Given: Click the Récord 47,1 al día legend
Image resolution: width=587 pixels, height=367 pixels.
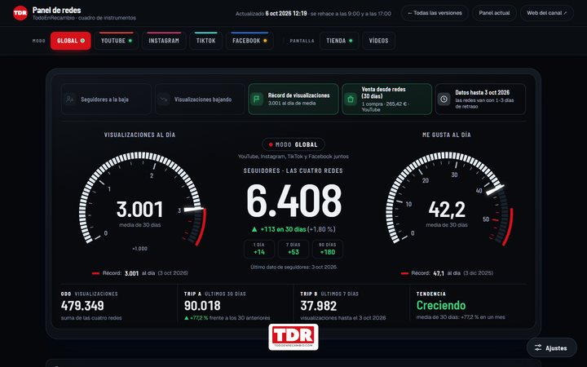Looking at the screenshot, I should click(x=447, y=273).
